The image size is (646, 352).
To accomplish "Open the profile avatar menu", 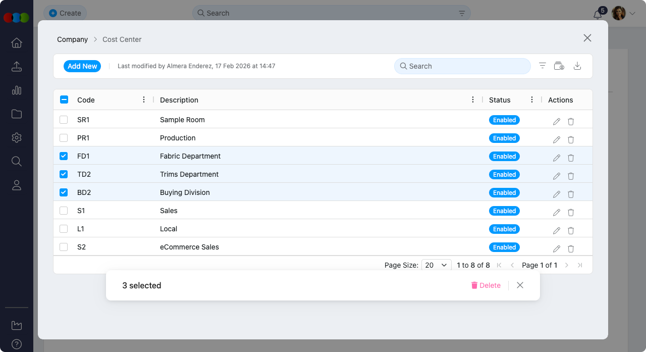I will click(x=618, y=13).
